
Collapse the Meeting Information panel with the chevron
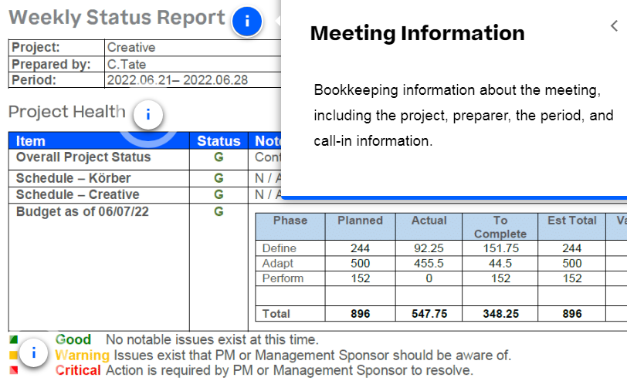pyautogui.click(x=614, y=26)
